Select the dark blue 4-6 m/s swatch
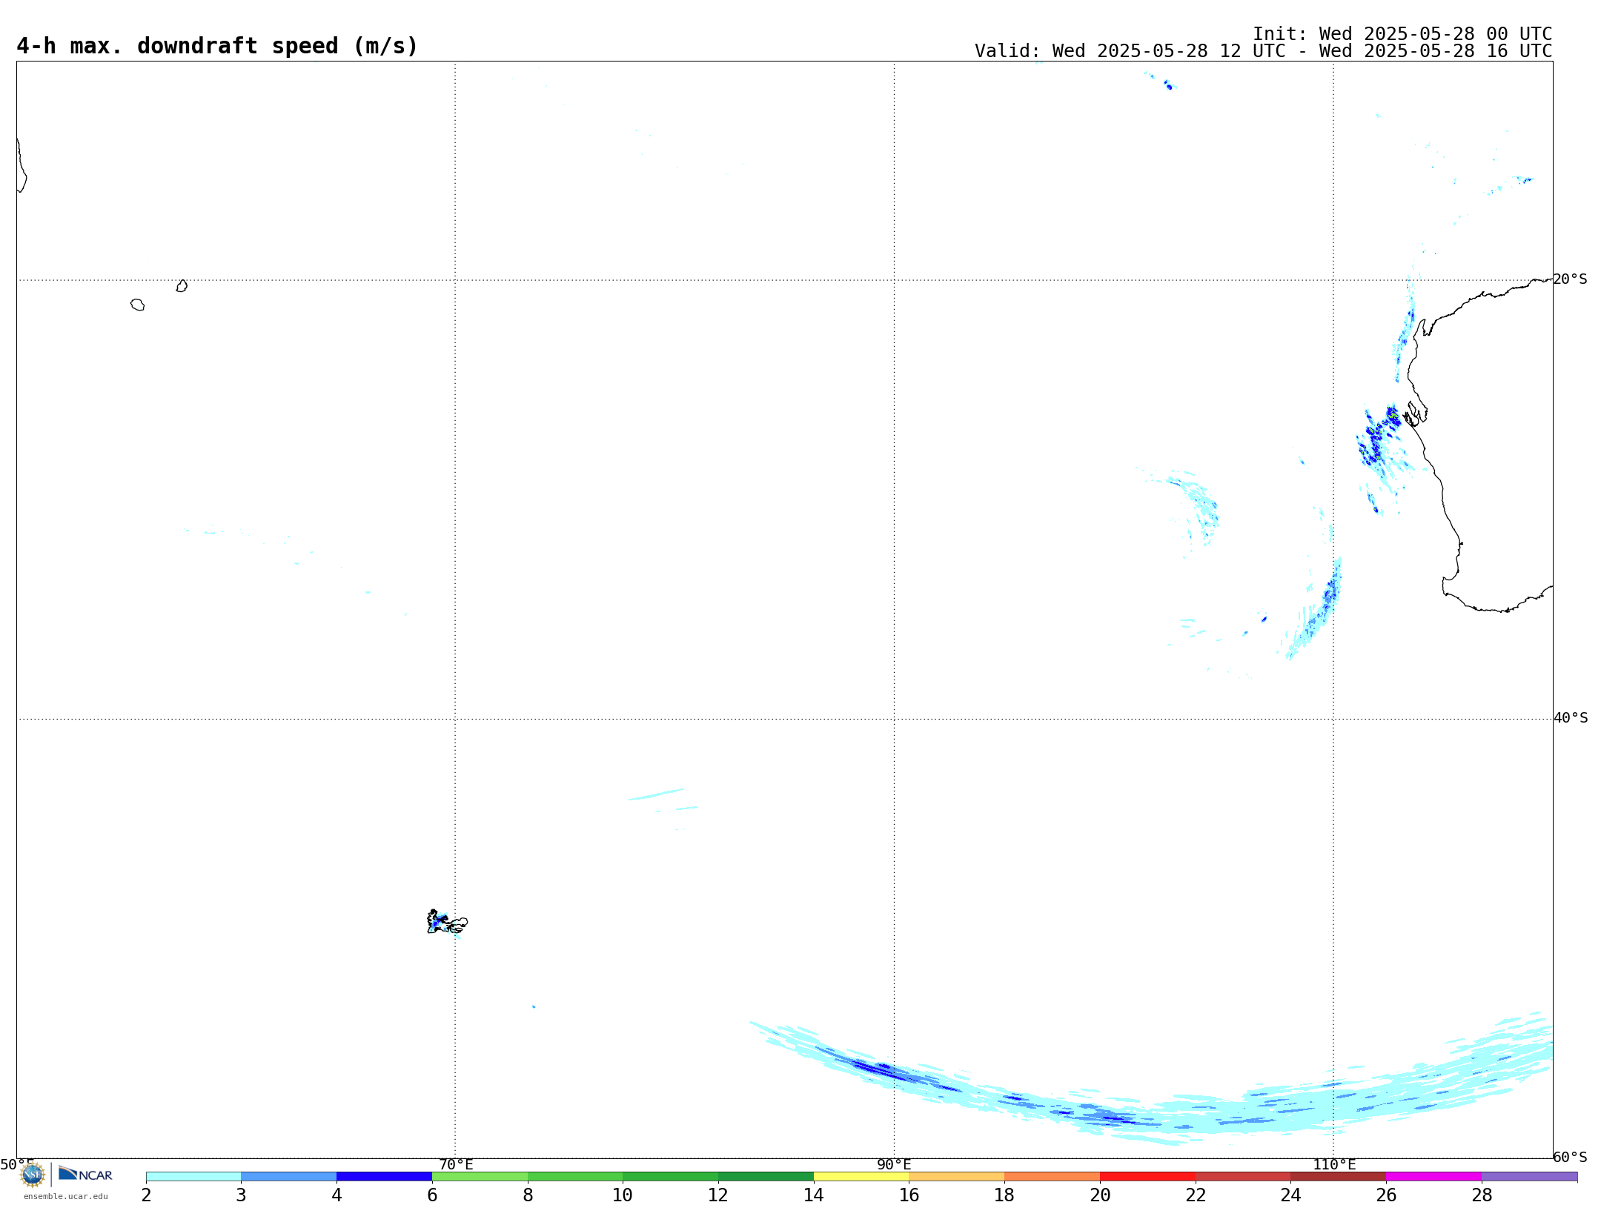1601x1205 pixels. 384,1177
